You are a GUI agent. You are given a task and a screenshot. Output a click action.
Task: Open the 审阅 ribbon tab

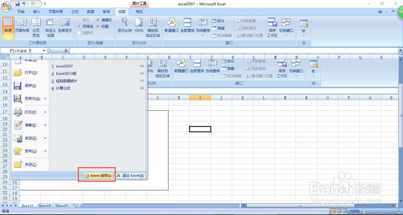tap(106, 12)
